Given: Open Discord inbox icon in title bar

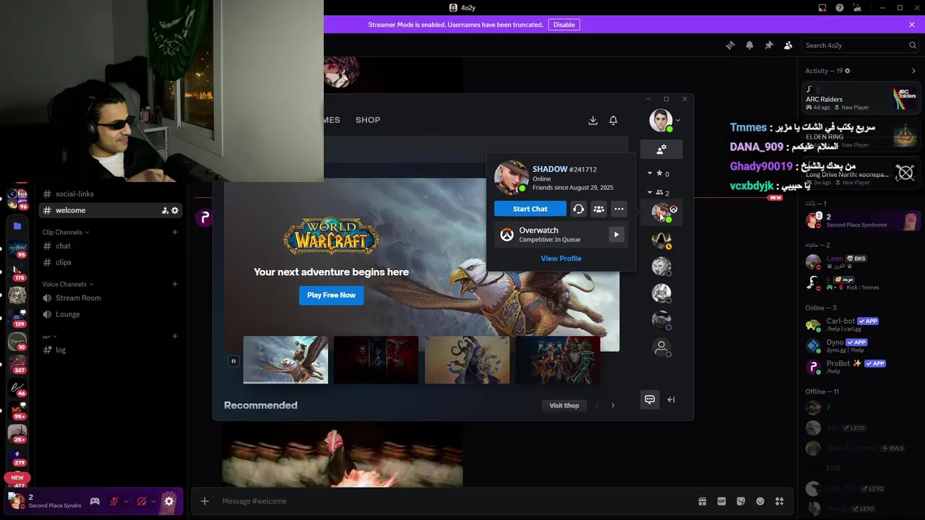Looking at the screenshot, I should pos(822,8).
